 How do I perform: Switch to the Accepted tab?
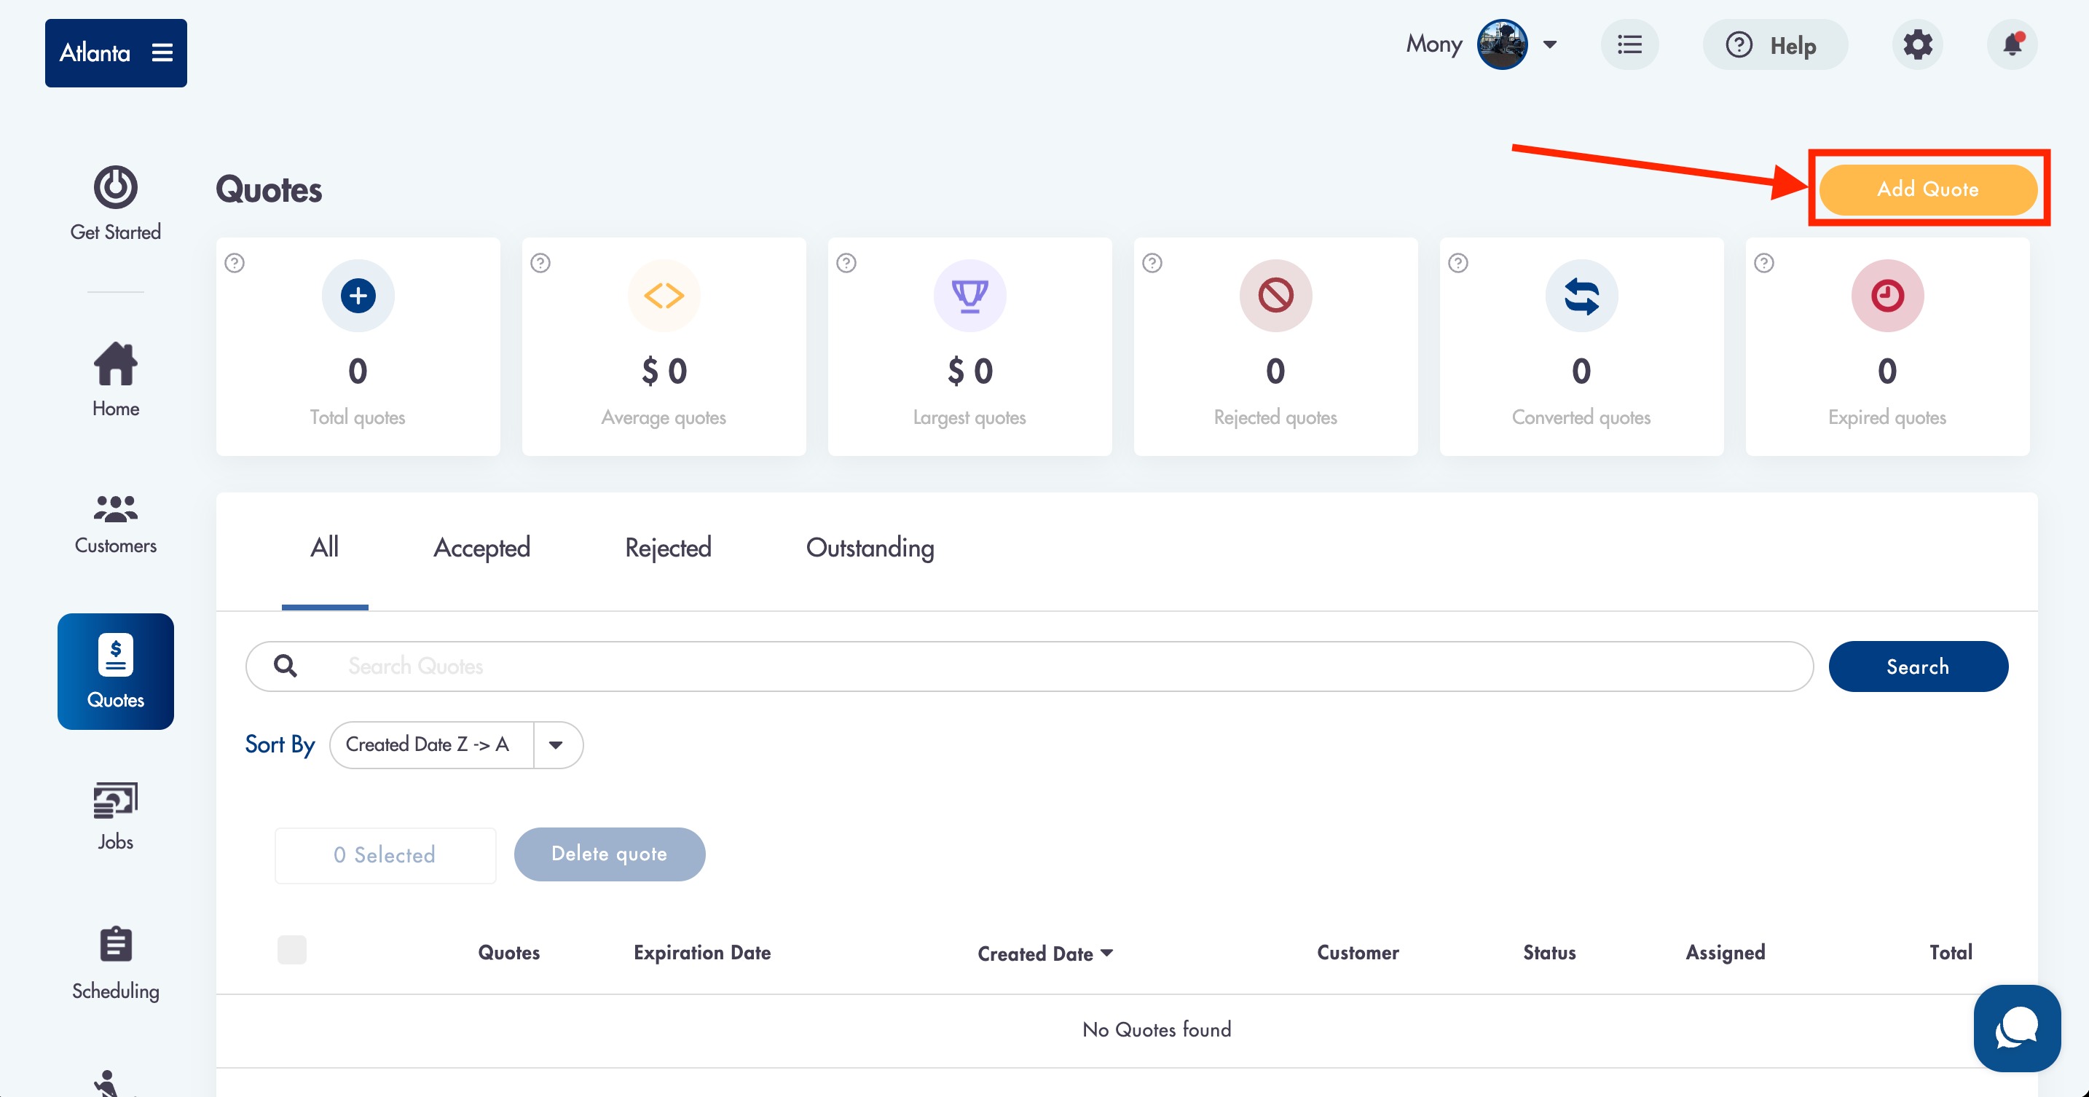tap(481, 548)
